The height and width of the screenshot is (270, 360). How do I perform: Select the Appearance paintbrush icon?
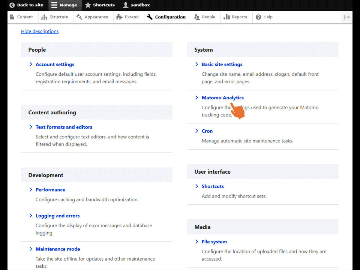click(x=78, y=17)
